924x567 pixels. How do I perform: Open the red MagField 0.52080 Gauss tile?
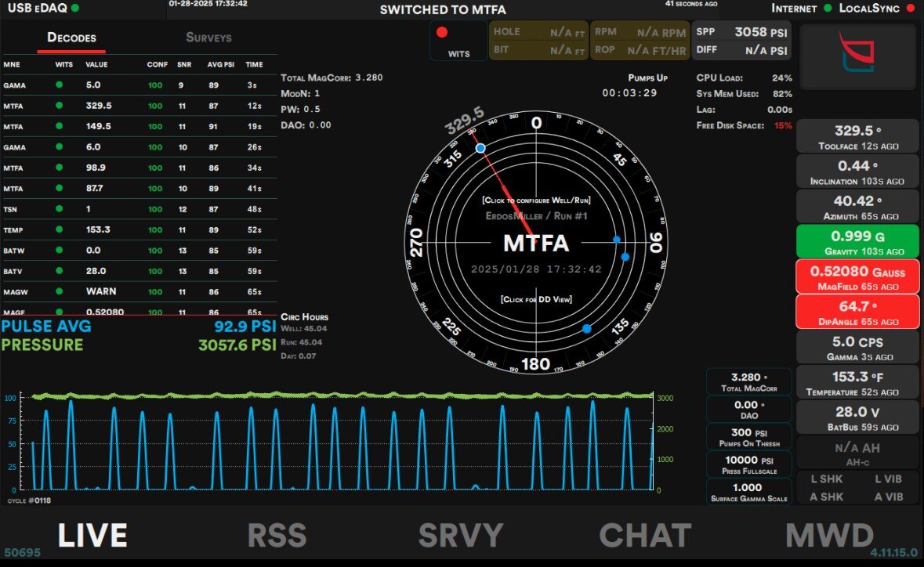[857, 276]
